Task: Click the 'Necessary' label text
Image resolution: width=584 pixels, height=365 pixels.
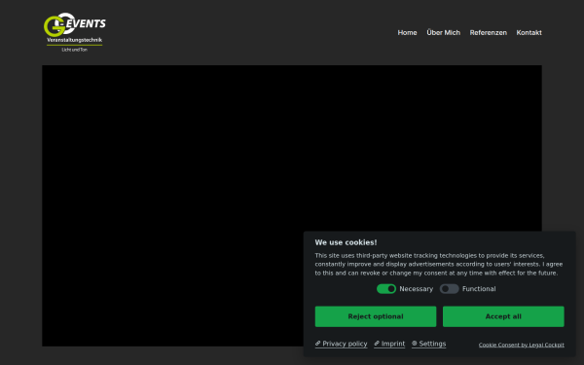Action: [416, 289]
